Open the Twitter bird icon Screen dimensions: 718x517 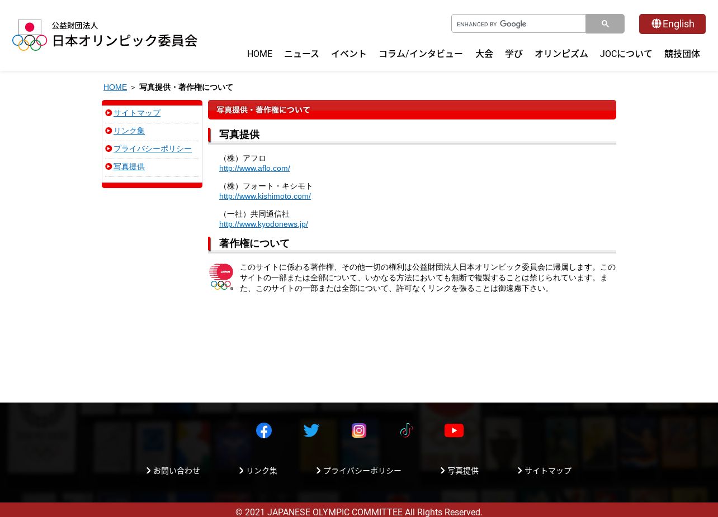coord(311,430)
